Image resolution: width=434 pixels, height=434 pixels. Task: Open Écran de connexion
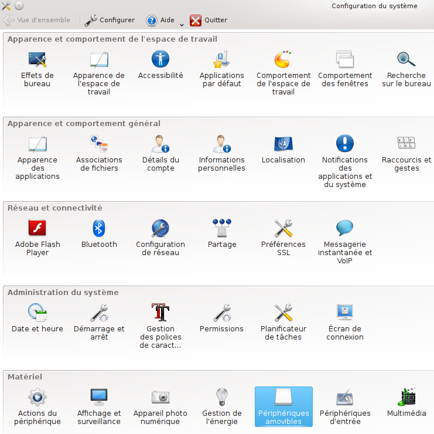345,323
